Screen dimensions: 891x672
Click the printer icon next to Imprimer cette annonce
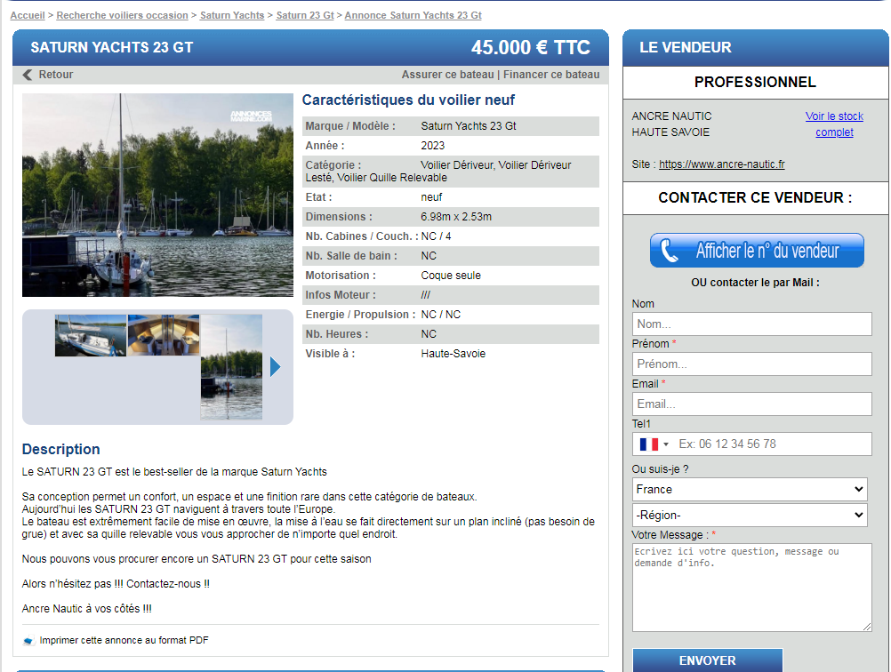click(x=28, y=640)
